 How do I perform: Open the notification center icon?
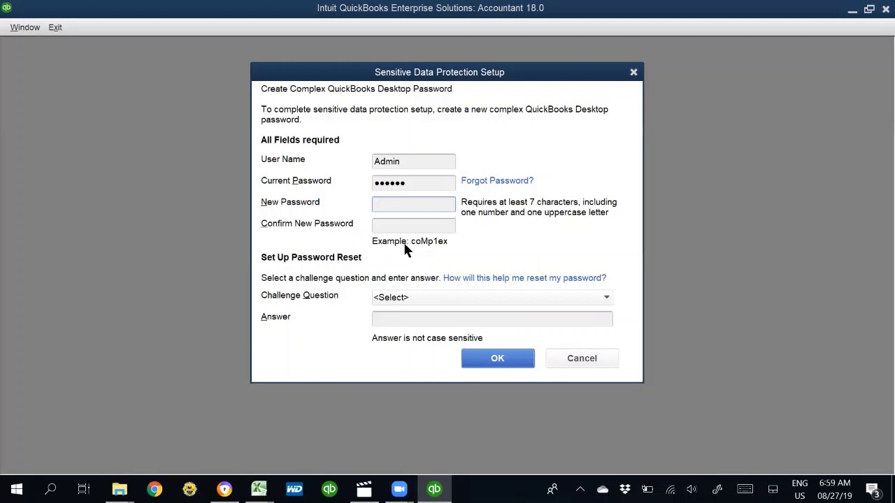pos(873,489)
